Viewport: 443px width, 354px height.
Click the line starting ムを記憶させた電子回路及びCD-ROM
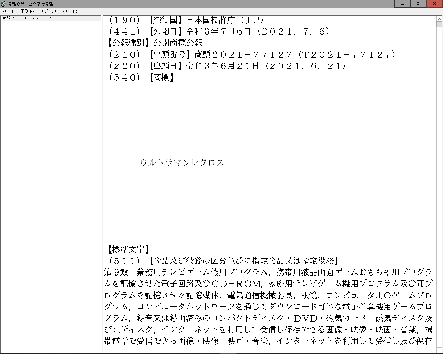[268, 283]
